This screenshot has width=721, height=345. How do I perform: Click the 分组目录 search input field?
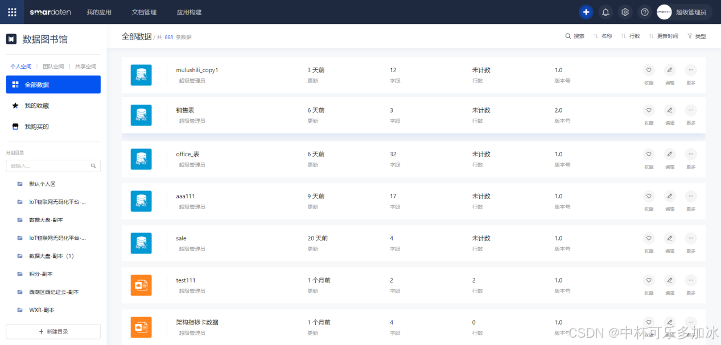point(53,166)
